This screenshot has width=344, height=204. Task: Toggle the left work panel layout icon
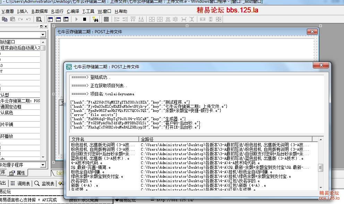(50, 19)
